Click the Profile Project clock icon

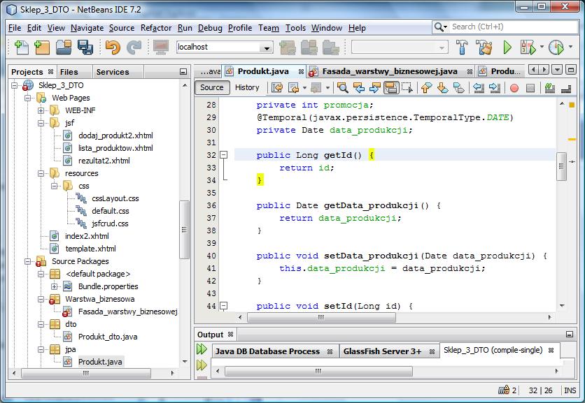click(556, 47)
